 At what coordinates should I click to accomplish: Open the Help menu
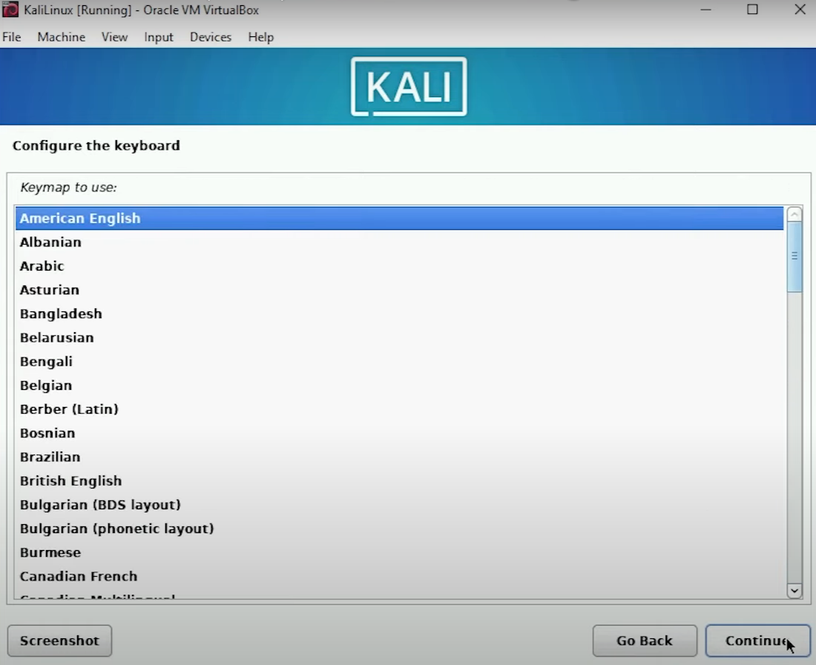pyautogui.click(x=260, y=37)
